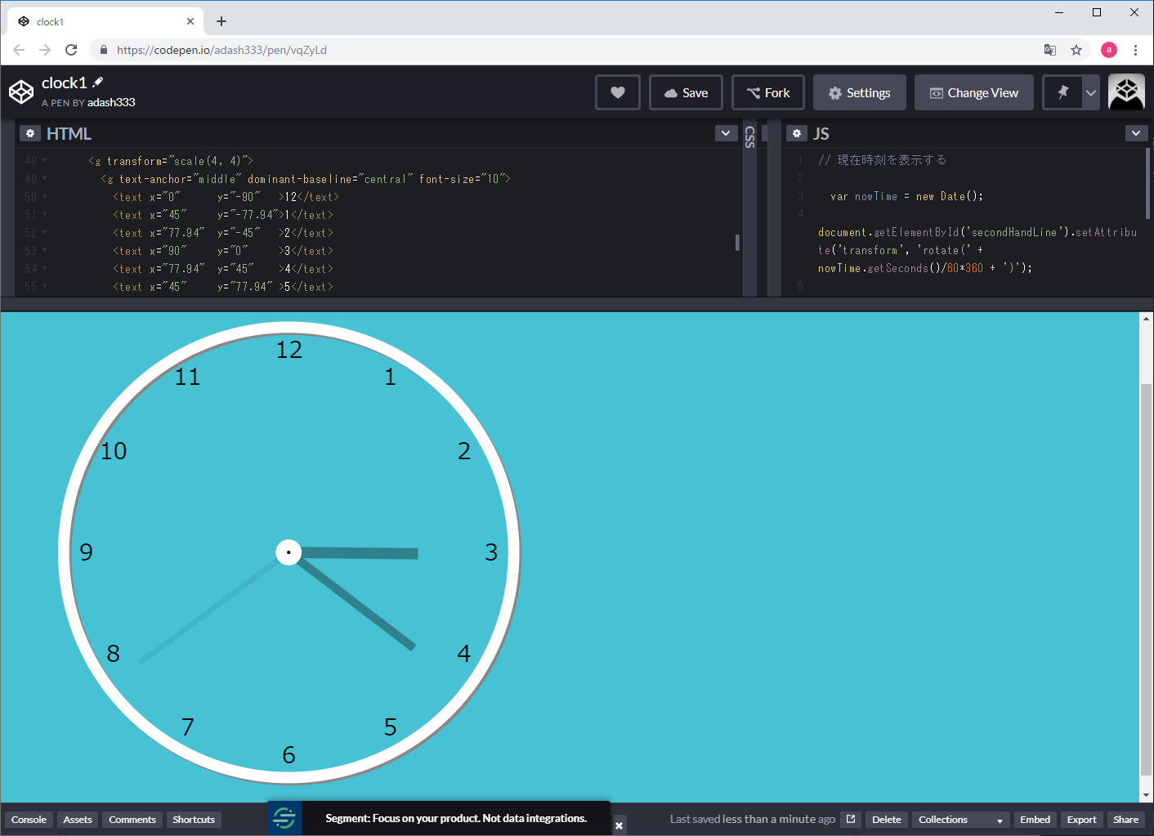The width and height of the screenshot is (1154, 836).
Task: Open the Settings button
Action: pos(858,92)
